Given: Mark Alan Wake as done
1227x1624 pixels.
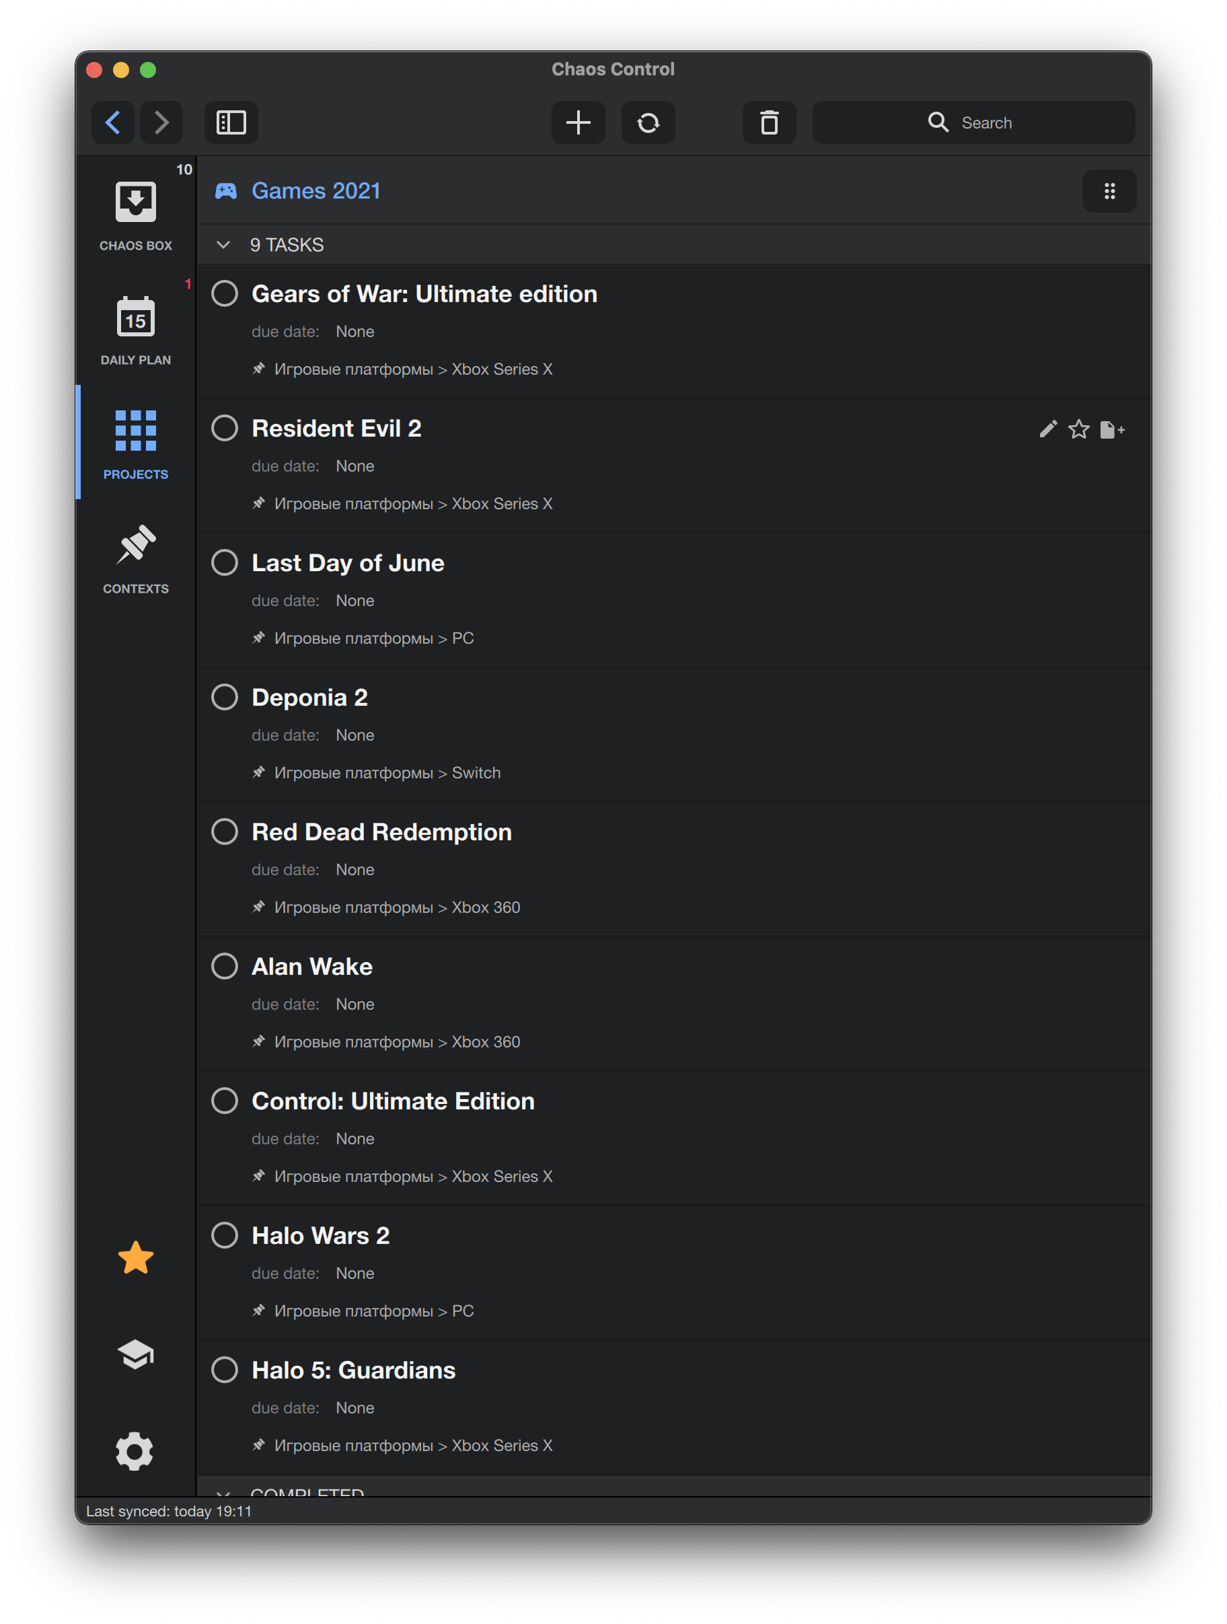Looking at the screenshot, I should point(225,965).
